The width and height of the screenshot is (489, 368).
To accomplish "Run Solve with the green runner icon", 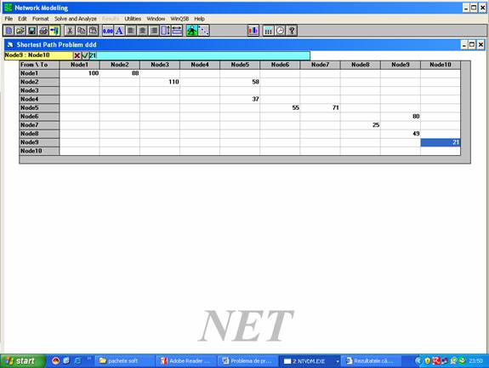I will tap(192, 31).
